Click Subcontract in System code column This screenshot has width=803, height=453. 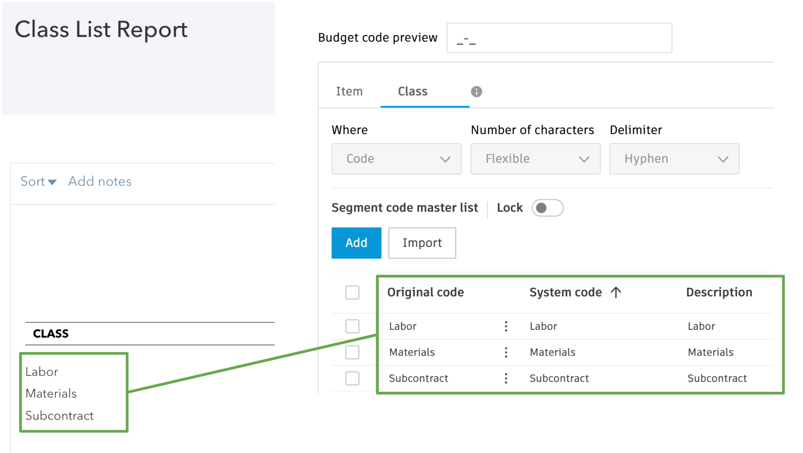pos(559,378)
